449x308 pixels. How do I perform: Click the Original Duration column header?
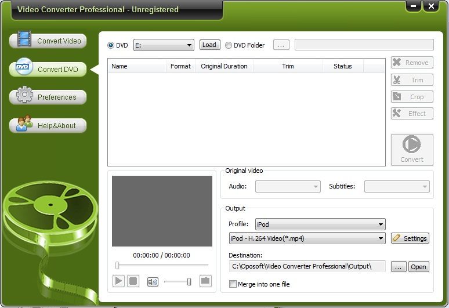[224, 66]
